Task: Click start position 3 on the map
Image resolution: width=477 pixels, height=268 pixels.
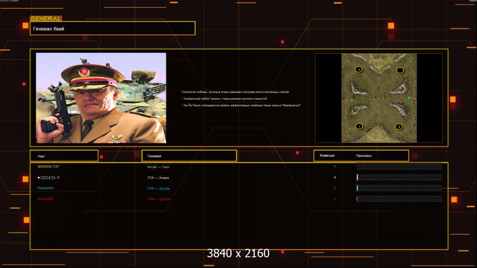Action: tap(399, 127)
